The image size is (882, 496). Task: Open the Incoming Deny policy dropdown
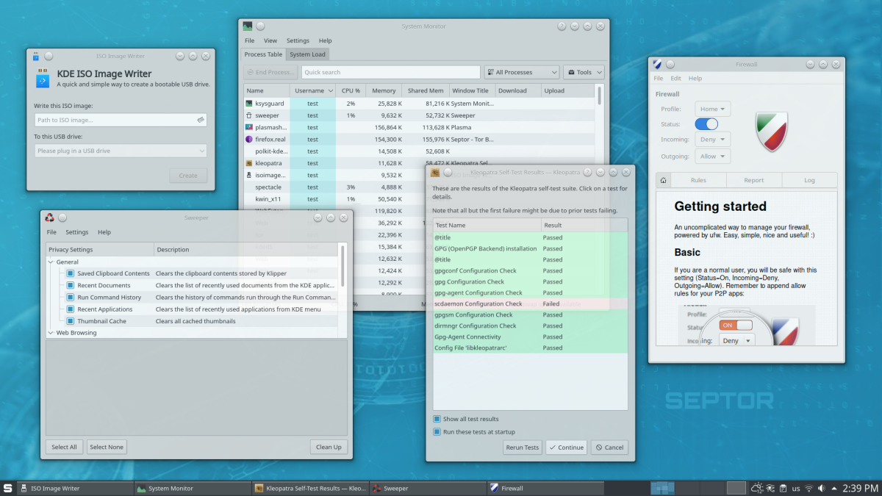click(x=713, y=140)
